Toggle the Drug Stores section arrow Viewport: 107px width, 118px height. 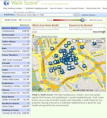[x=28, y=96]
